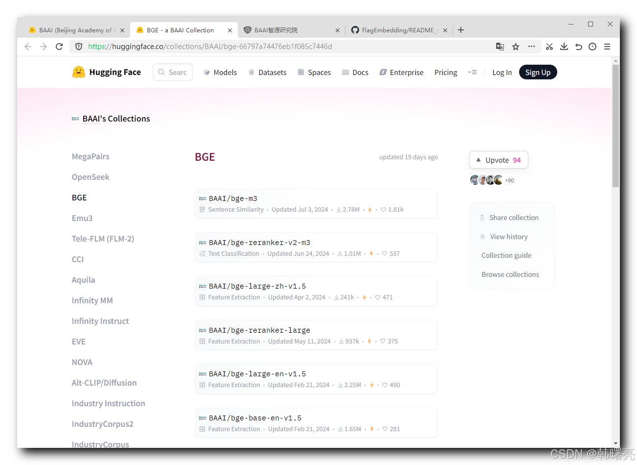Viewport: 637px width, 465px height.
Task: Click Browse collections
Action: click(510, 274)
